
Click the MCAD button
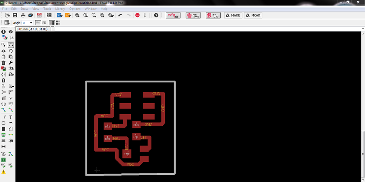click(x=253, y=15)
